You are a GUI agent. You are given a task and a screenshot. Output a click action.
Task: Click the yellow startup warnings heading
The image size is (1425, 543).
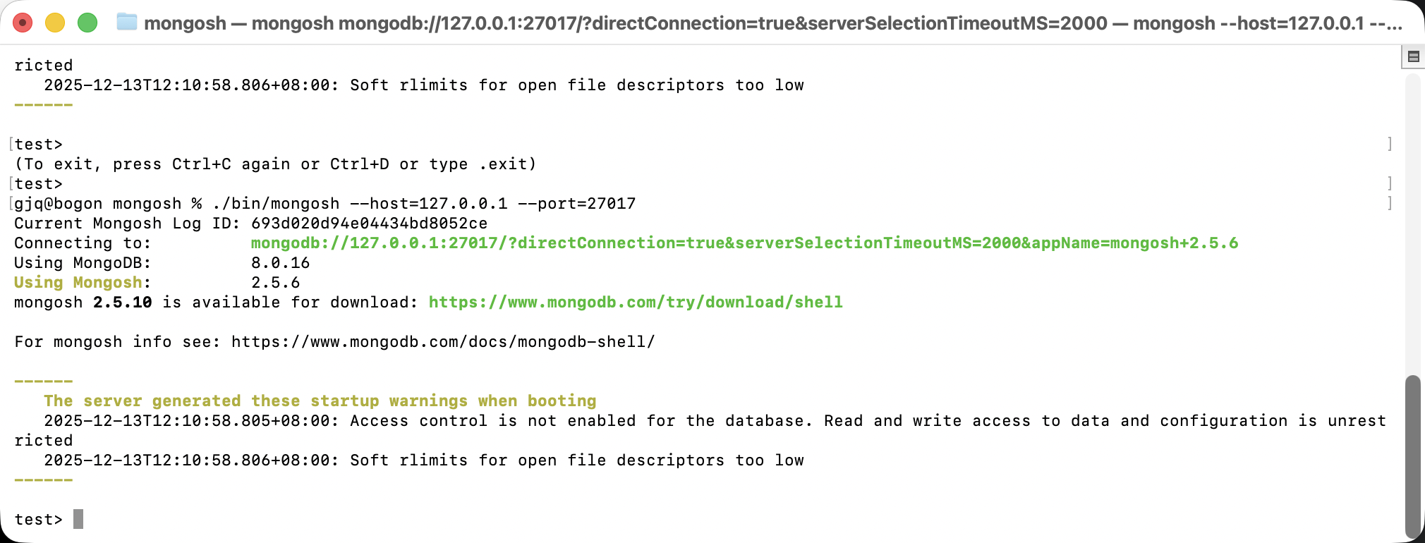click(320, 401)
